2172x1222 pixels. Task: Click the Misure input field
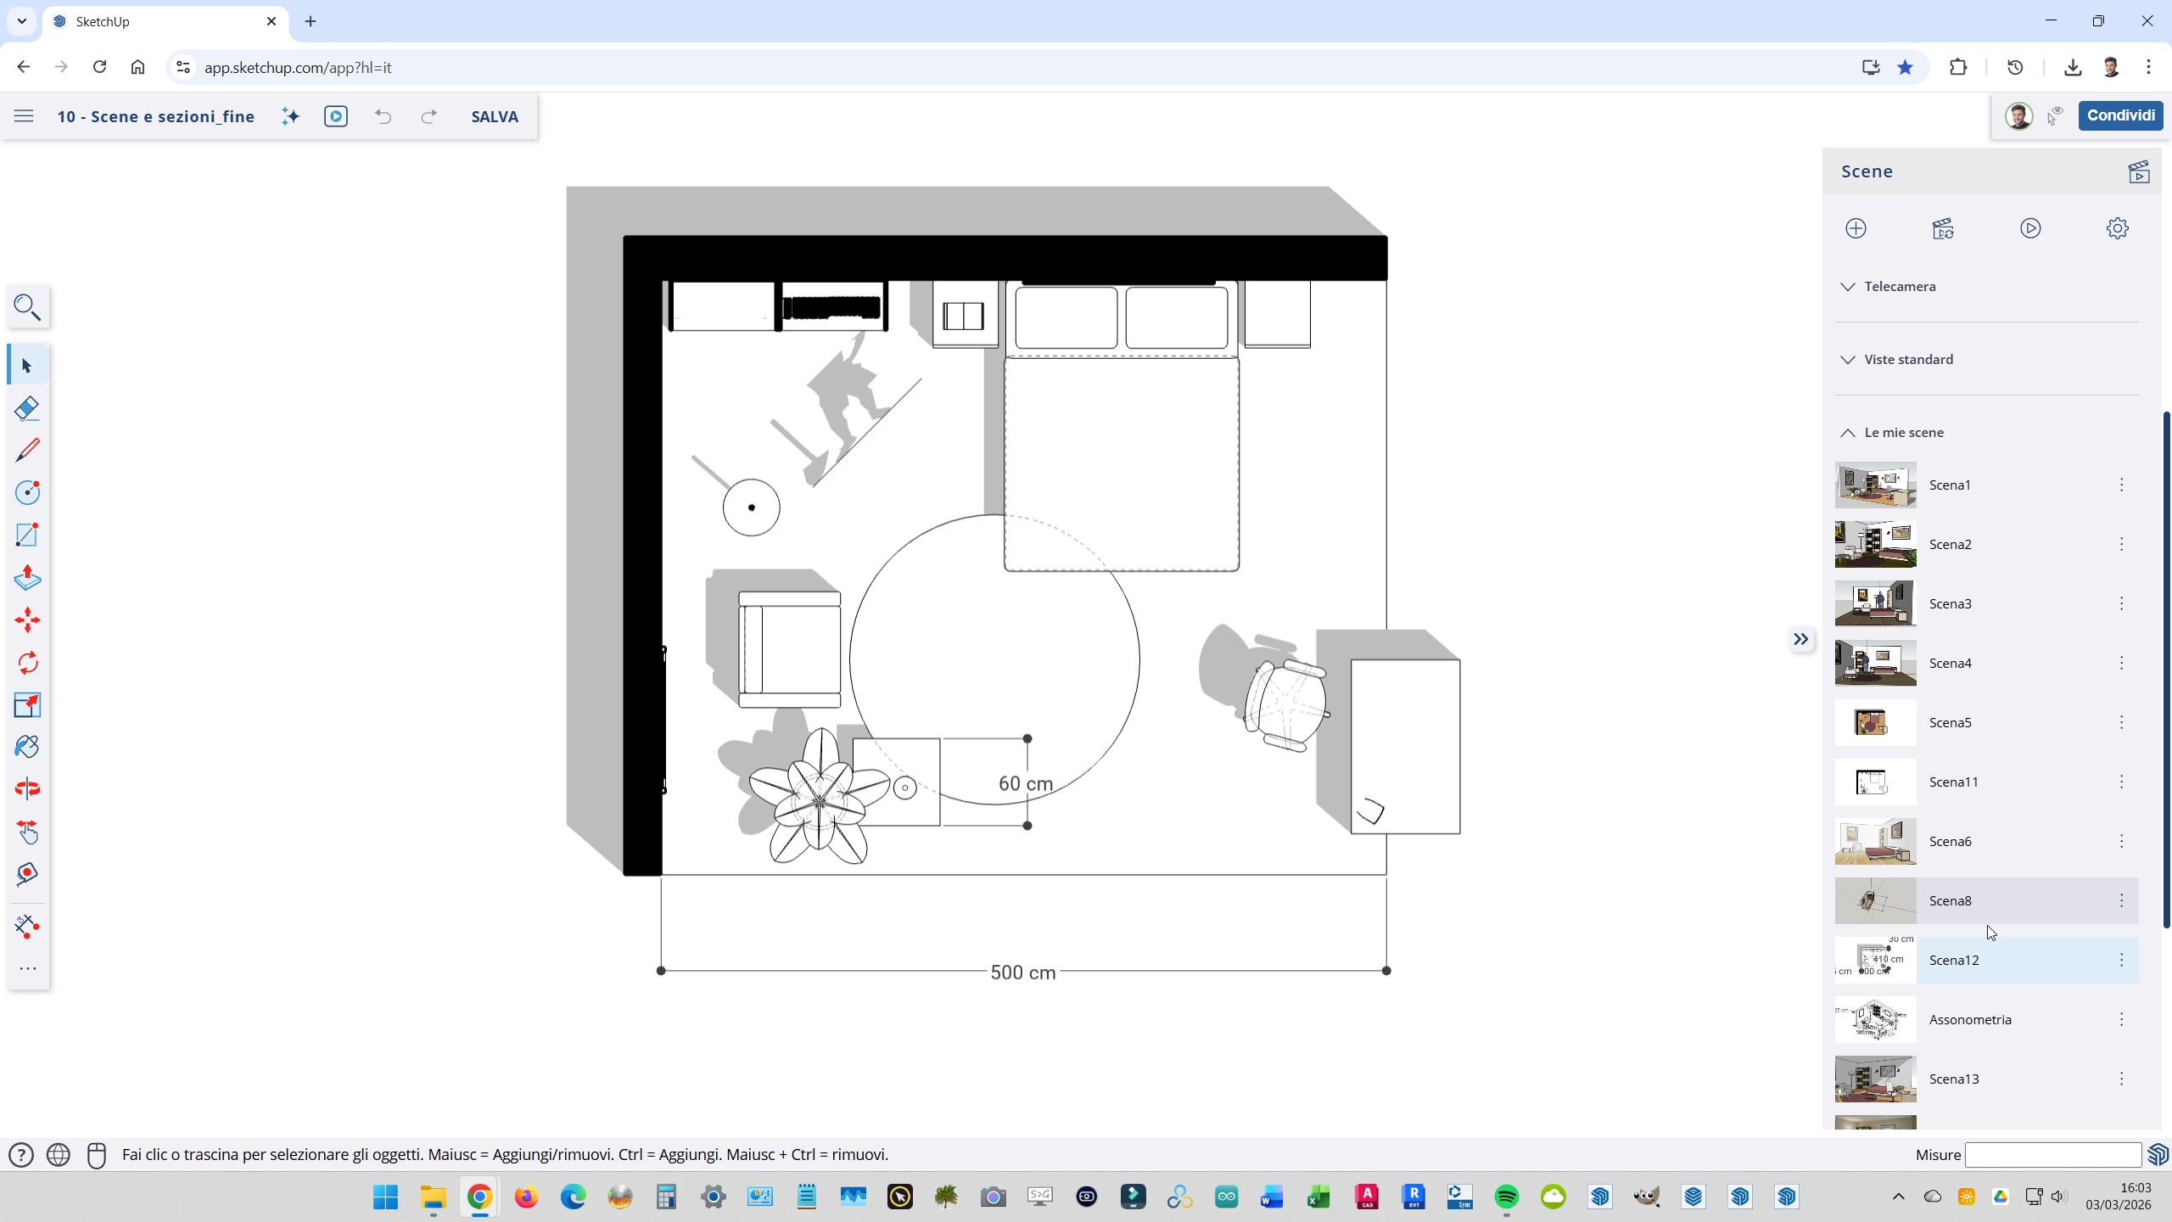tap(2052, 1155)
